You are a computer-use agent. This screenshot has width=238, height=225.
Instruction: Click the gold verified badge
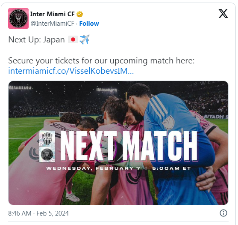[x=79, y=14]
